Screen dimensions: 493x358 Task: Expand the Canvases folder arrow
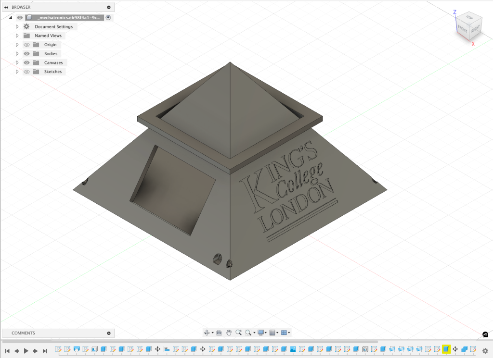point(17,63)
